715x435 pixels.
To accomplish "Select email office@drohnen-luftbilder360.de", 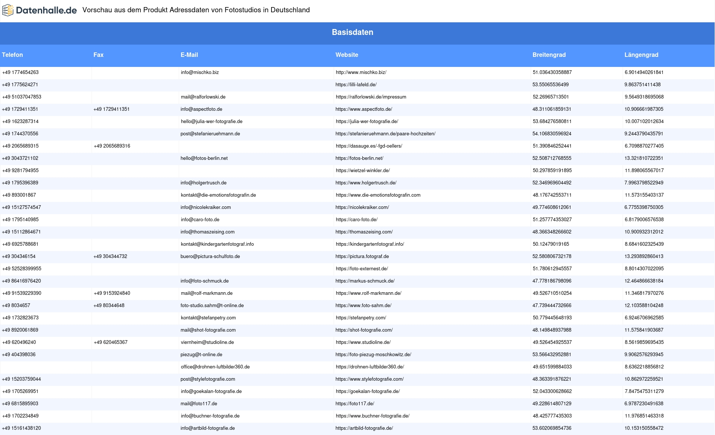I will [215, 367].
